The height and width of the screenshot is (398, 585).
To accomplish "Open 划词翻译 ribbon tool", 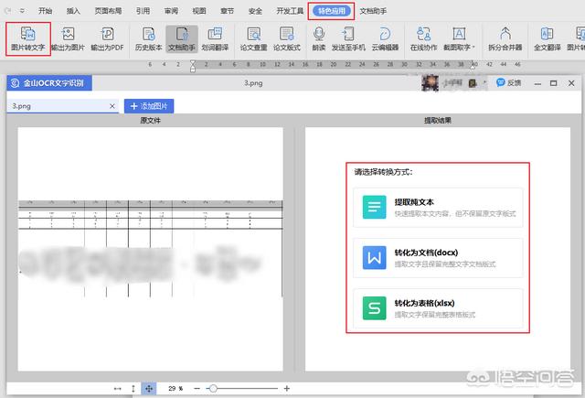I will coord(215,38).
